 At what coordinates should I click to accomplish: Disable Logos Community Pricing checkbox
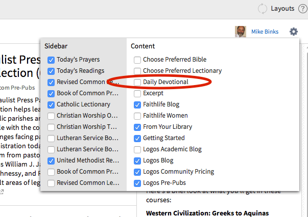click(x=137, y=172)
